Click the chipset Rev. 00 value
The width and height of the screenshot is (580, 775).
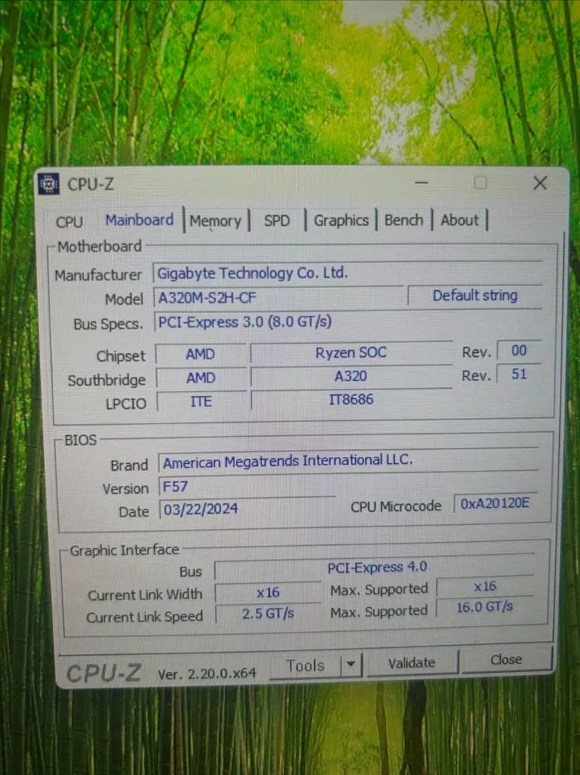pyautogui.click(x=519, y=351)
